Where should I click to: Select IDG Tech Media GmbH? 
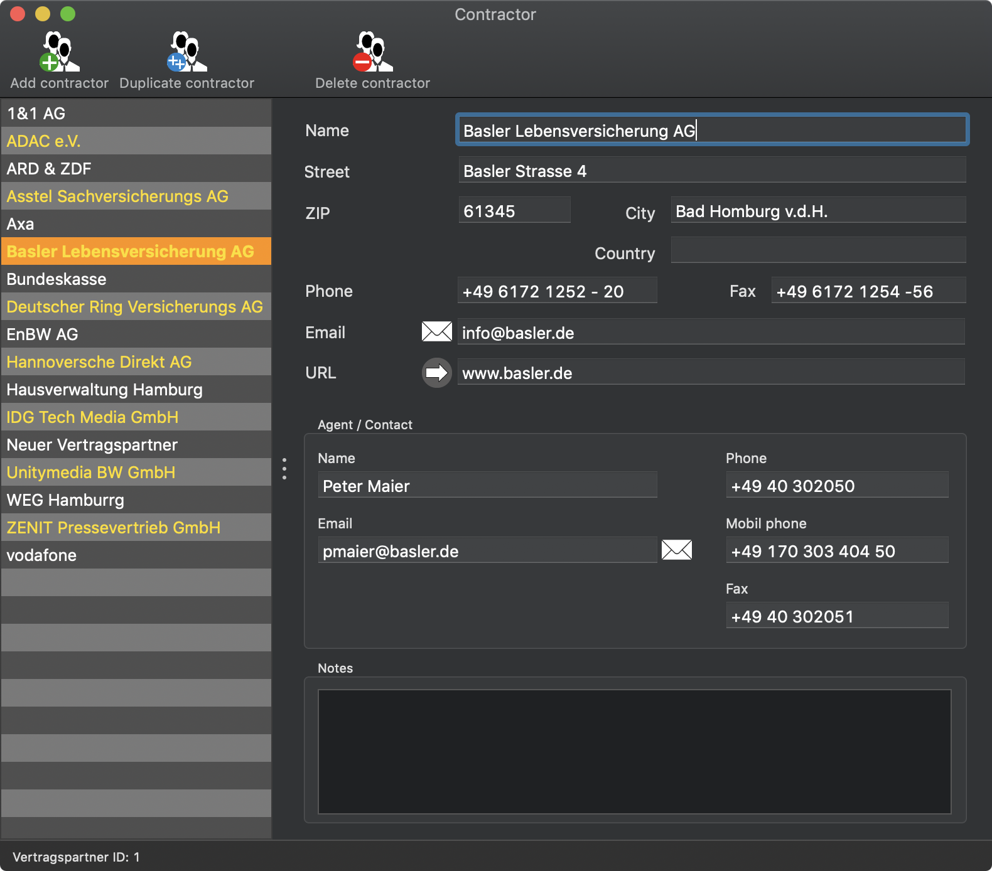tap(136, 417)
